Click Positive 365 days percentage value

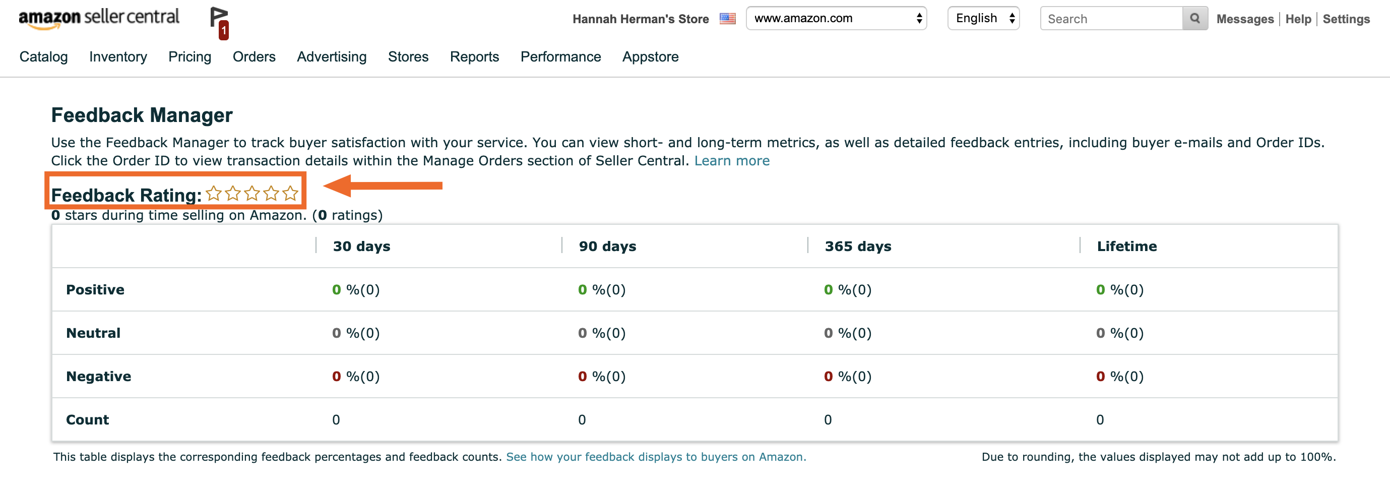[848, 290]
